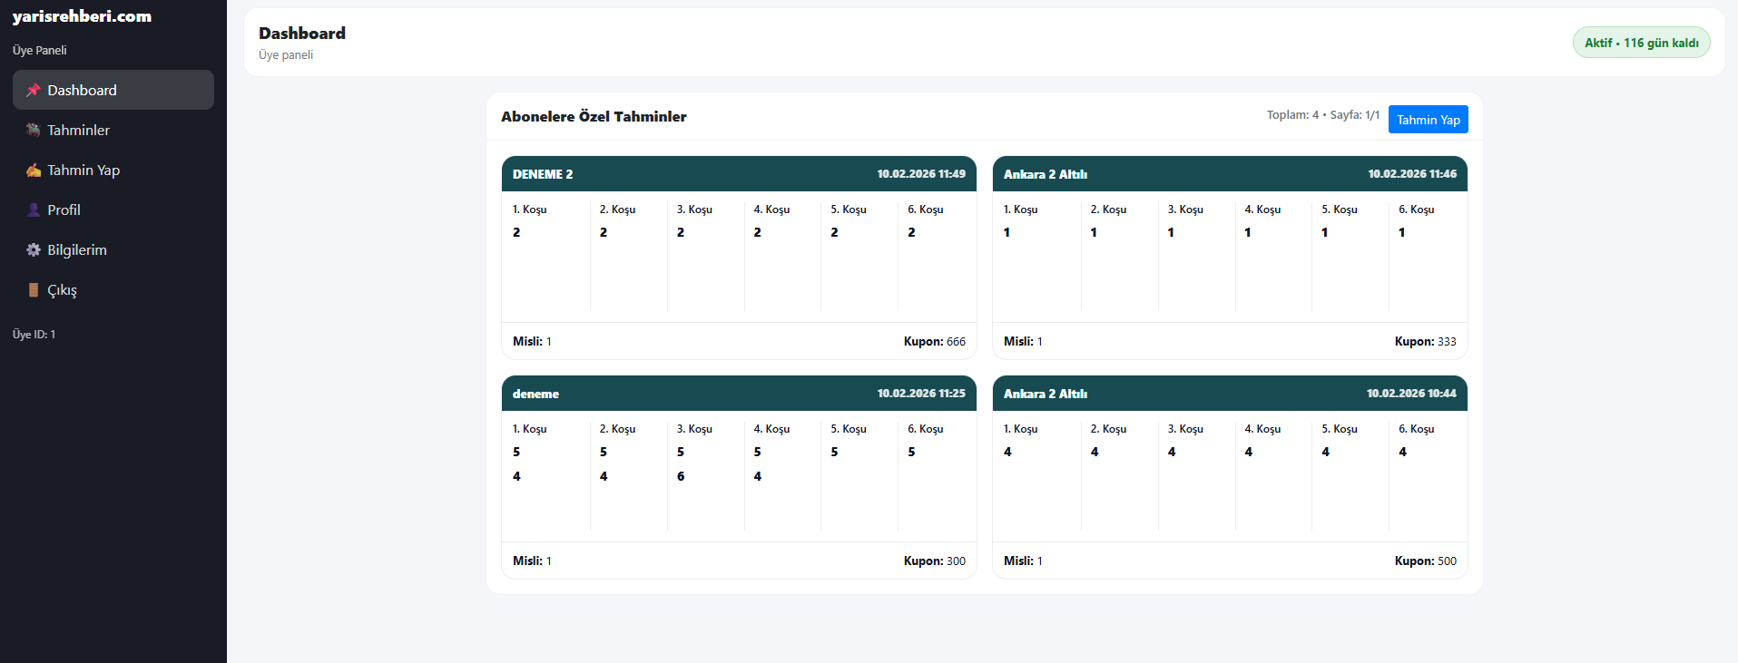Select the Ankara 2 Altılı card dated 11:46

coord(1230,174)
